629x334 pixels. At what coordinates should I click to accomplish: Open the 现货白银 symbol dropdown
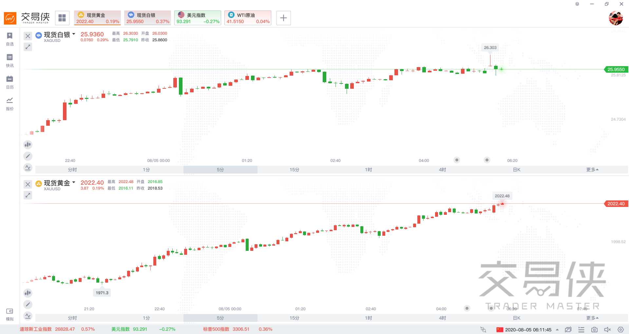pyautogui.click(x=74, y=34)
